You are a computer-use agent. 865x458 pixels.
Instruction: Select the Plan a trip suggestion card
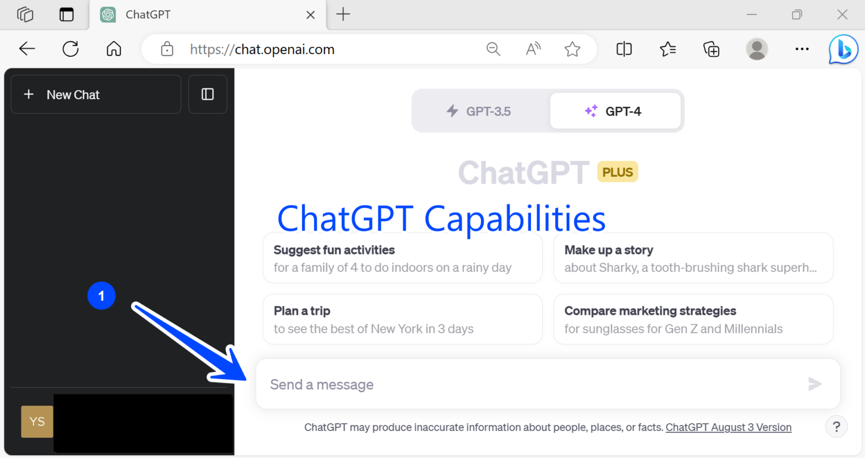point(403,319)
